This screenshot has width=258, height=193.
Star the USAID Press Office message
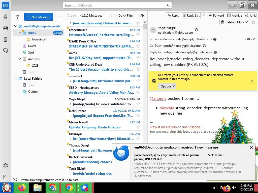(138, 46)
